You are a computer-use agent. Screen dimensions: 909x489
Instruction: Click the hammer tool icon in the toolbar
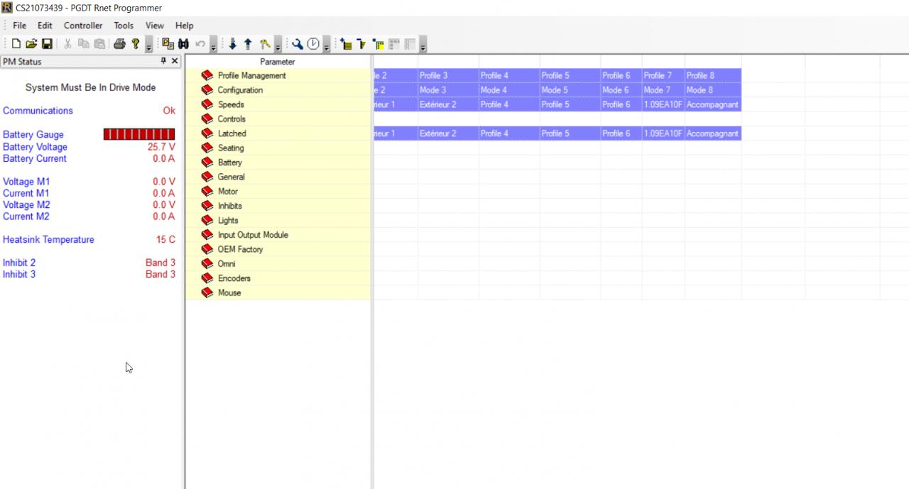click(x=264, y=44)
